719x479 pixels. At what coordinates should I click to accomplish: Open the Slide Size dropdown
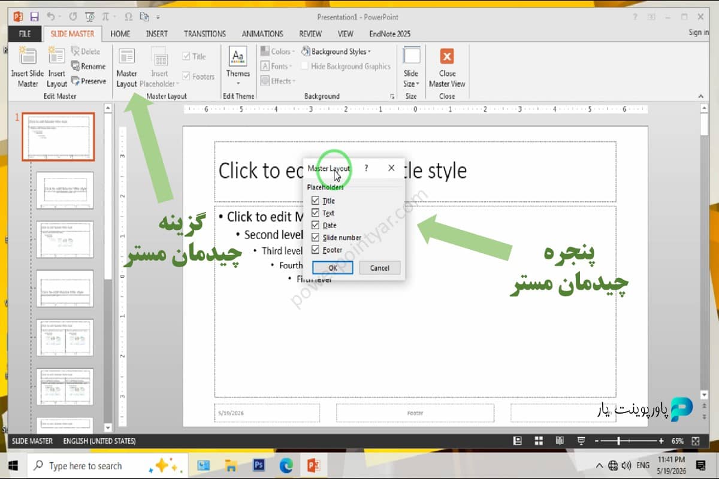pyautogui.click(x=411, y=67)
